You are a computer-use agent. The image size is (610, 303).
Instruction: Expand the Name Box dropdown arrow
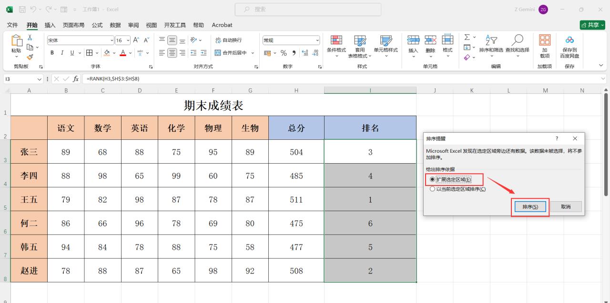[x=40, y=78]
